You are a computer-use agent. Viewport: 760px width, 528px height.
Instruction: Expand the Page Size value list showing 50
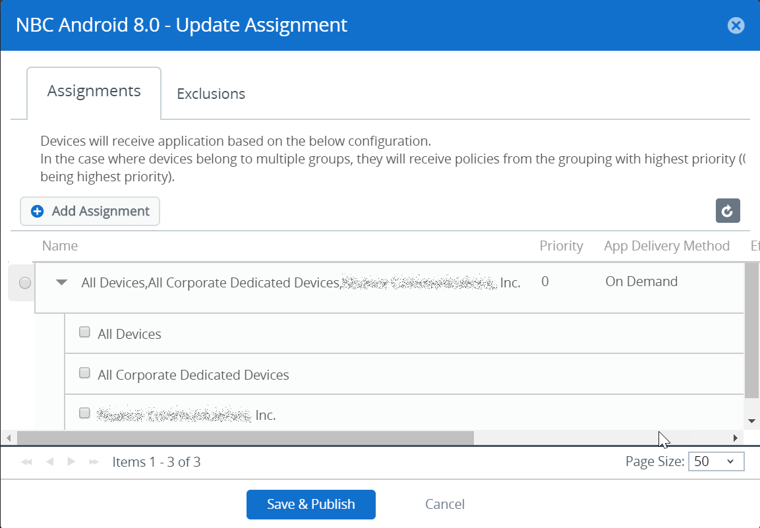(x=729, y=461)
